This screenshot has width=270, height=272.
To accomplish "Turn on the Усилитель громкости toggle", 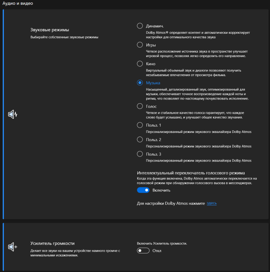I will 143,251.
